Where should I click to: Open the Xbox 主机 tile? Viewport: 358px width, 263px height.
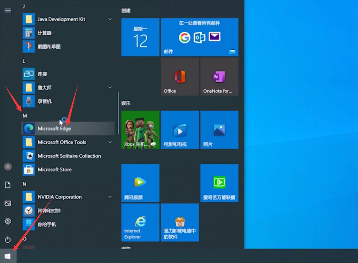(x=140, y=130)
